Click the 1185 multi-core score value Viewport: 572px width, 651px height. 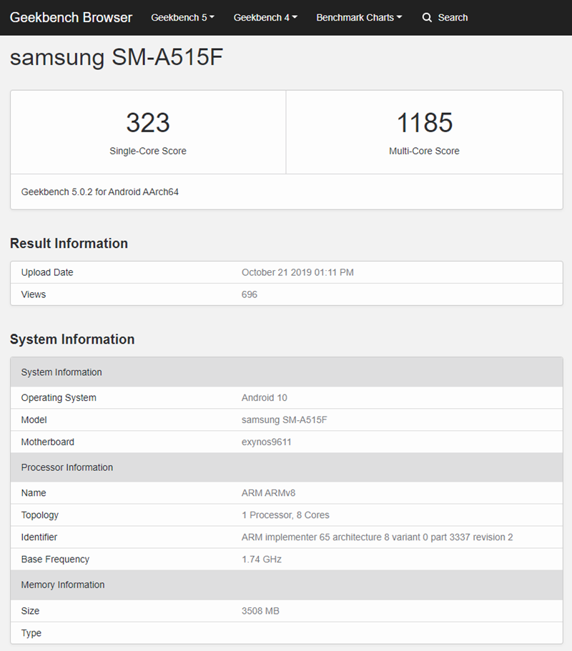(x=424, y=122)
